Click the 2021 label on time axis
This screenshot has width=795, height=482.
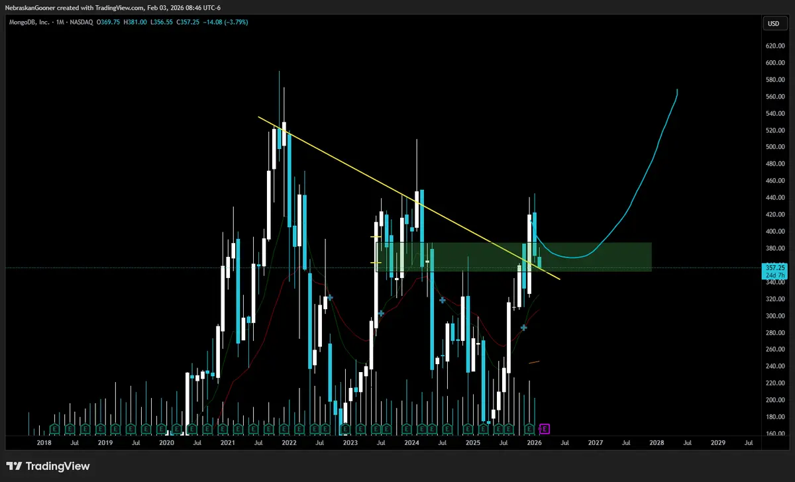(227, 442)
